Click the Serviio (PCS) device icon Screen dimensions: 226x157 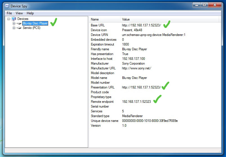19,28
